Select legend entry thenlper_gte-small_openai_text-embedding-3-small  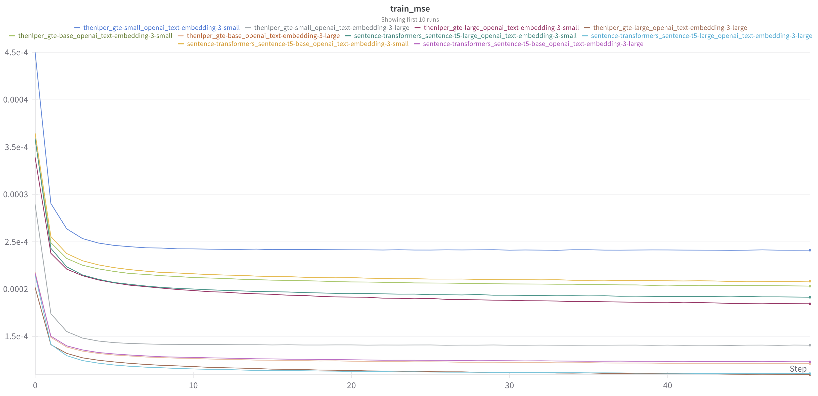161,28
